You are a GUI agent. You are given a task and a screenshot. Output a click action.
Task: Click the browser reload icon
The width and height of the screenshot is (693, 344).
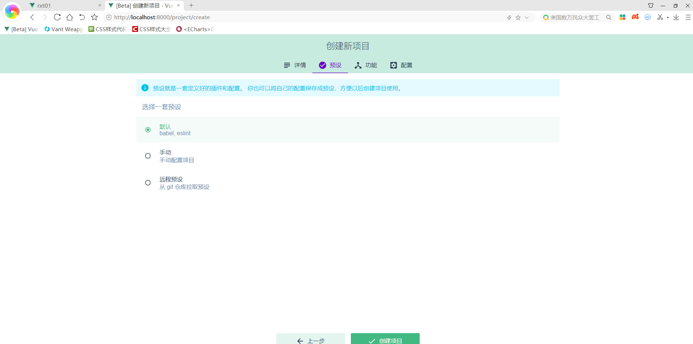pos(57,17)
